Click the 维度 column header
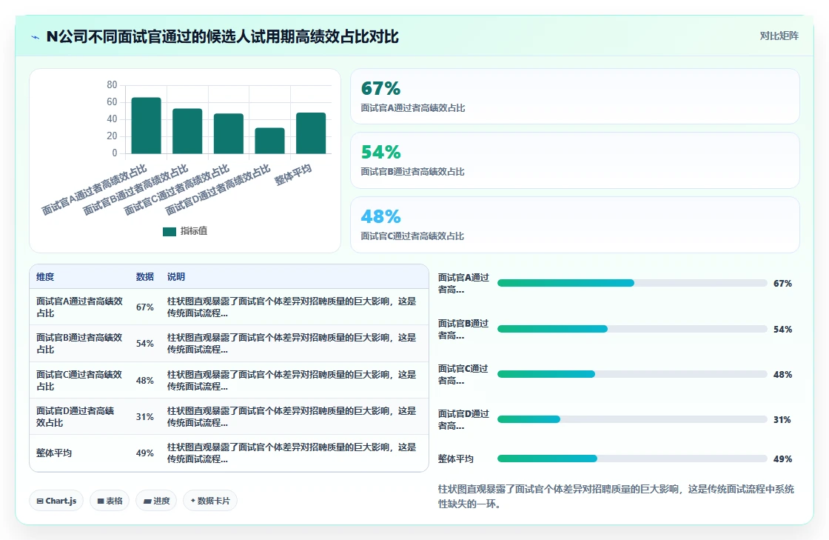This screenshot has width=829, height=540. (45, 276)
